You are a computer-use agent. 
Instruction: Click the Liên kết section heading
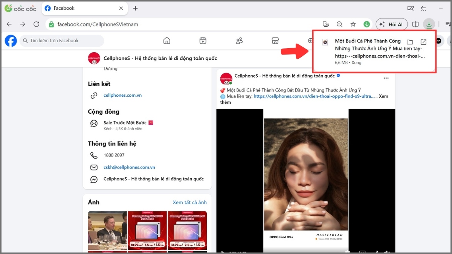[x=99, y=84]
